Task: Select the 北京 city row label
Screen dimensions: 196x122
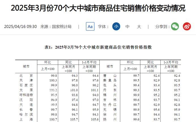Action: click(x=26, y=76)
